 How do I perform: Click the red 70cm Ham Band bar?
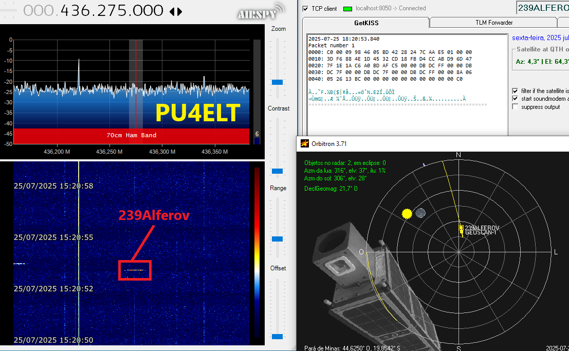pos(132,136)
